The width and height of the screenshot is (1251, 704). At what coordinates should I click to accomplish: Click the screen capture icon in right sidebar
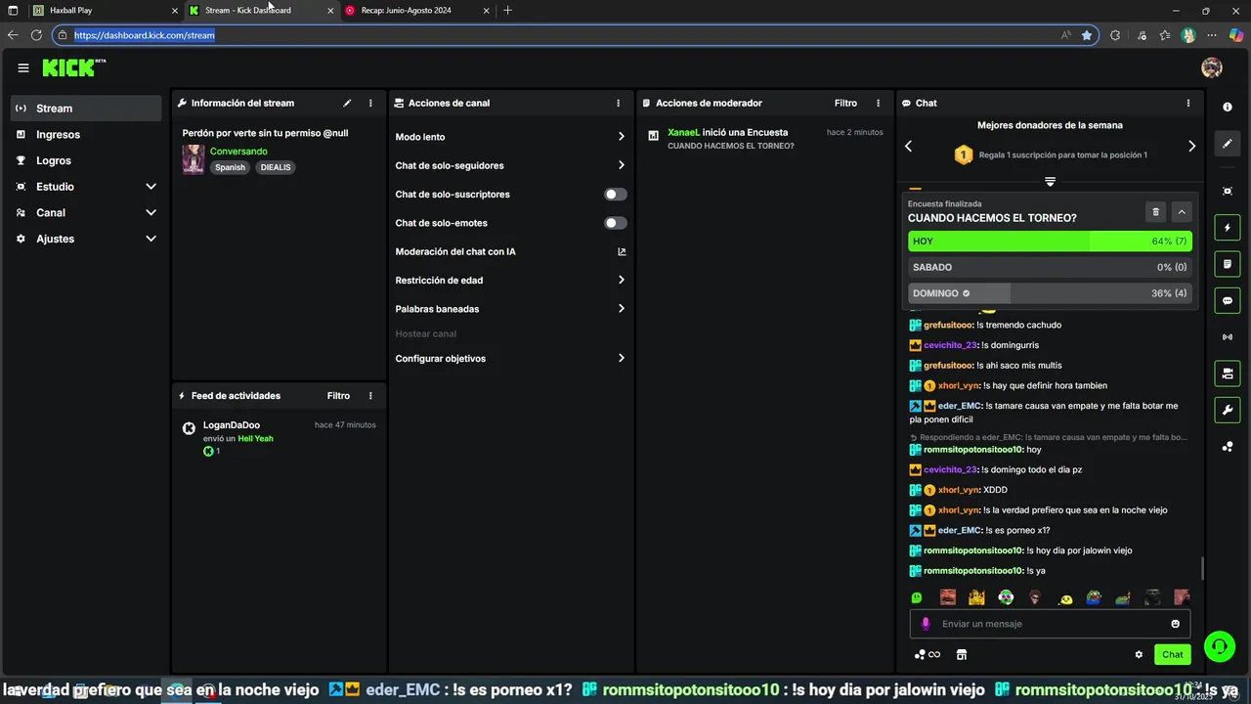[1228, 191]
